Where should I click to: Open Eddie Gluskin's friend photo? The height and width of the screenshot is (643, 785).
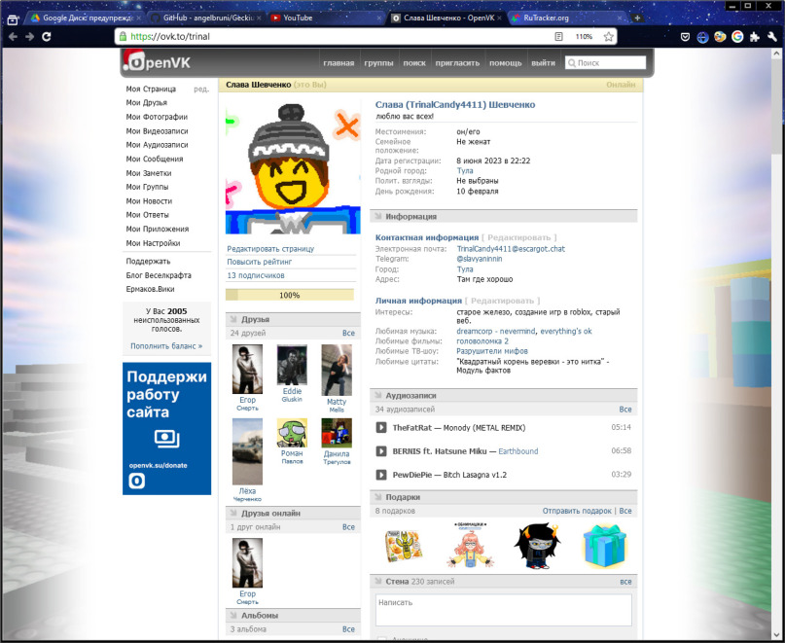click(292, 365)
